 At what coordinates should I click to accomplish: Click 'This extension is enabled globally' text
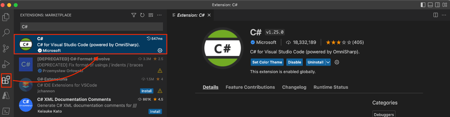[283, 72]
